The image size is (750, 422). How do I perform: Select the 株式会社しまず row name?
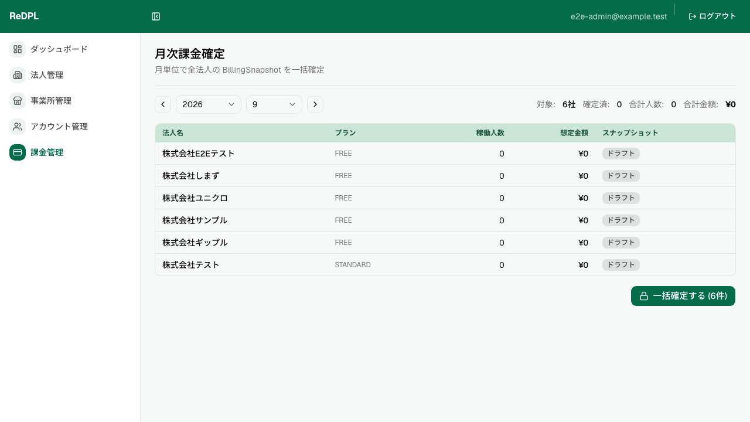pos(191,176)
